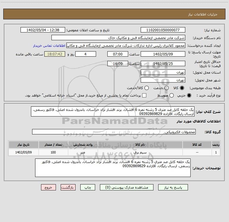This screenshot has height=222, width=229.
Task: Click the سیم برق item name cell
Action: pos(140,152)
